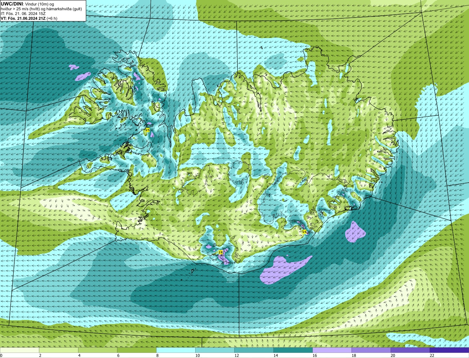Select the 14–16 m/s dark teal legend swatch
Screen dimensions: 469x358
293,350
